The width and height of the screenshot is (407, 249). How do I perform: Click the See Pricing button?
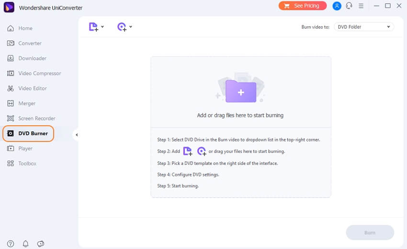(303, 6)
